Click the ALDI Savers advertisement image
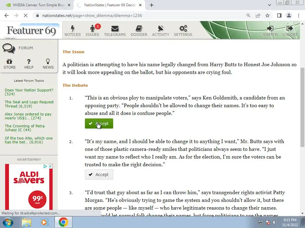Image resolution: width=305 pixels, height=228 pixels. tap(29, 187)
